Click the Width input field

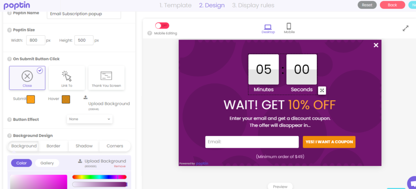[36, 40]
